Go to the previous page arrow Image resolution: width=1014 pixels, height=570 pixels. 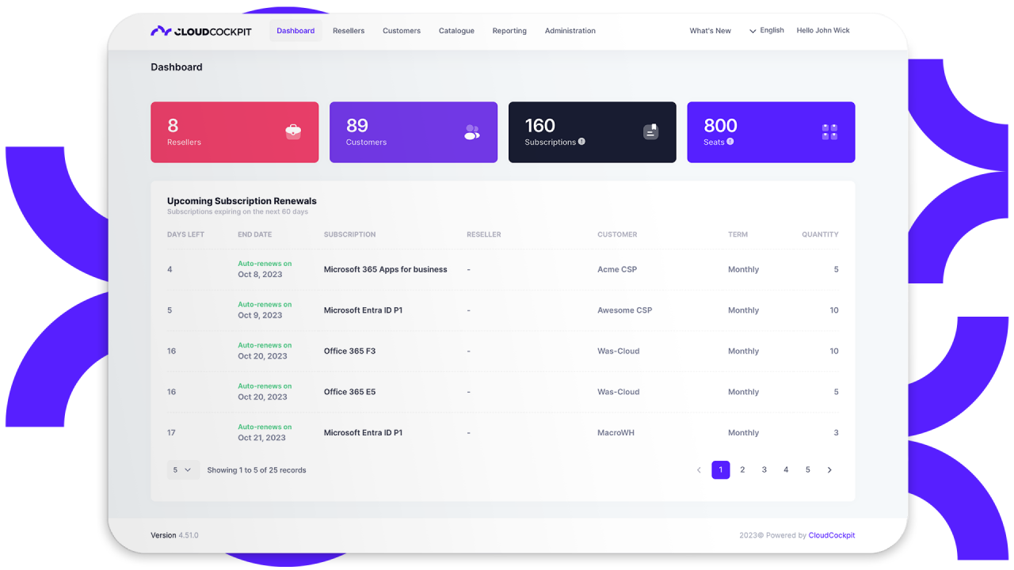pos(699,470)
